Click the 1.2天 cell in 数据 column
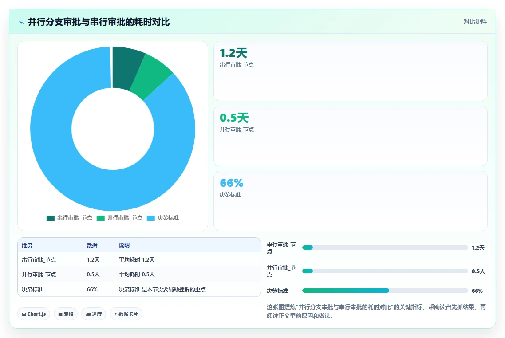The width and height of the screenshot is (505, 338). (93, 260)
